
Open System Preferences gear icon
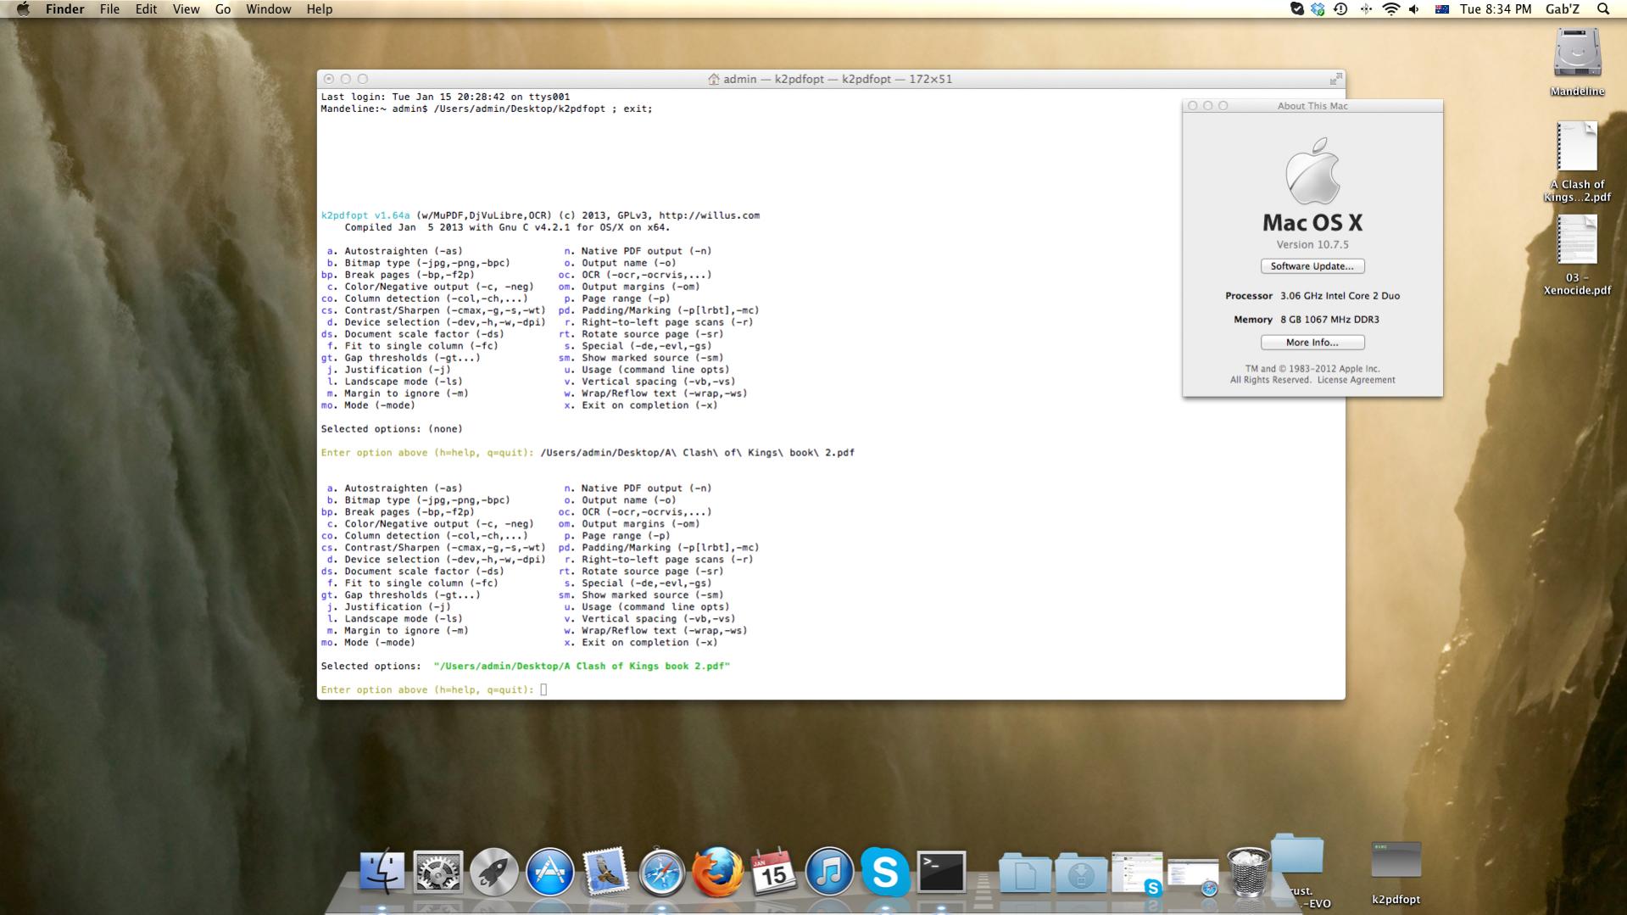tap(437, 872)
